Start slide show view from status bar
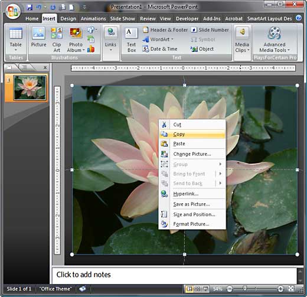Viewport: 307px width, 297px height. 206,289
